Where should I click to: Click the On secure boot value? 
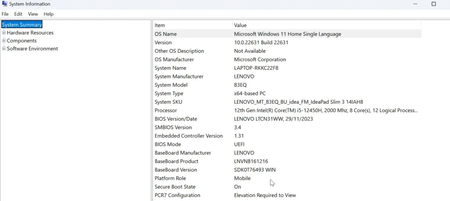[237, 186]
